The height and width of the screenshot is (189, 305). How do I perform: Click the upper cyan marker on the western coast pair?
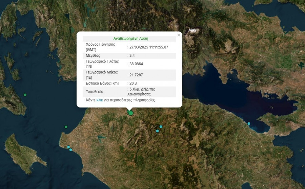[68, 147]
